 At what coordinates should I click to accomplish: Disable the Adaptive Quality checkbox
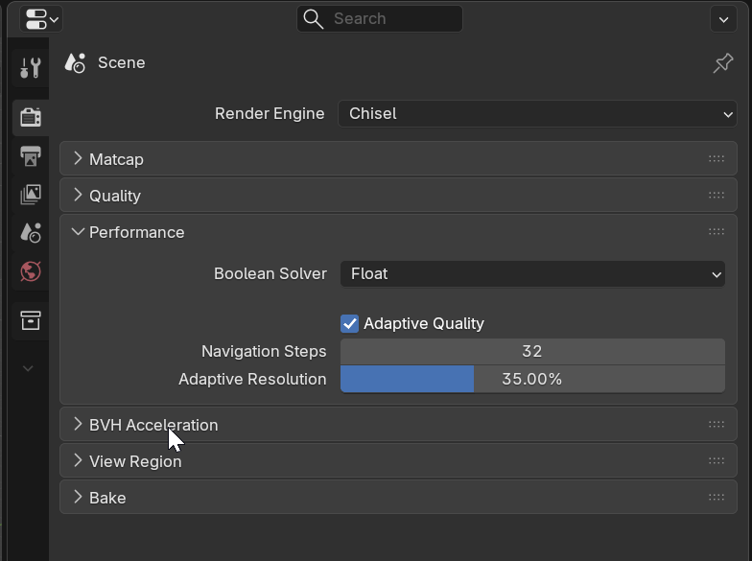point(350,324)
